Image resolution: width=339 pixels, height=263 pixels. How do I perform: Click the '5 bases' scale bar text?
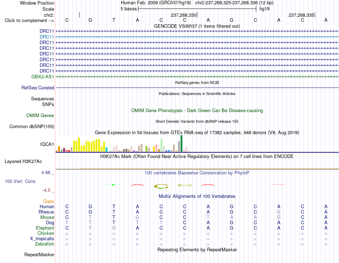tap(128, 9)
